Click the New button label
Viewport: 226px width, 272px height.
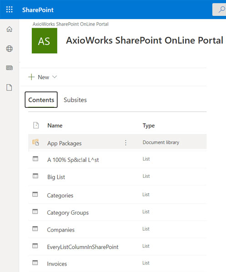[x=43, y=77]
